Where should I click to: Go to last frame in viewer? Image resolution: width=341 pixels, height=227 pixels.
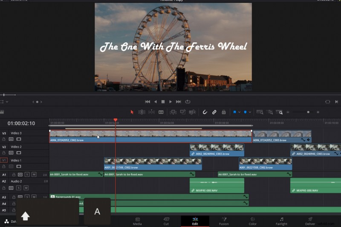click(179, 102)
